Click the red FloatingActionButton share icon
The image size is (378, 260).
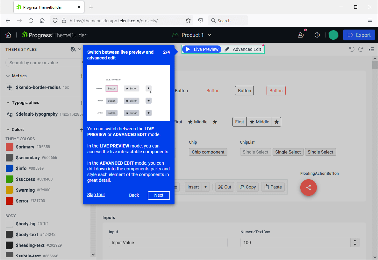(308, 188)
